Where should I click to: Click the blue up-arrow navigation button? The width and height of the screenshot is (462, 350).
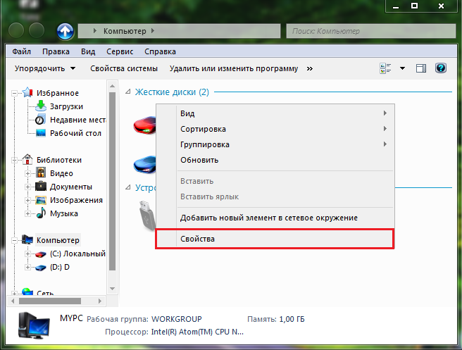65,31
